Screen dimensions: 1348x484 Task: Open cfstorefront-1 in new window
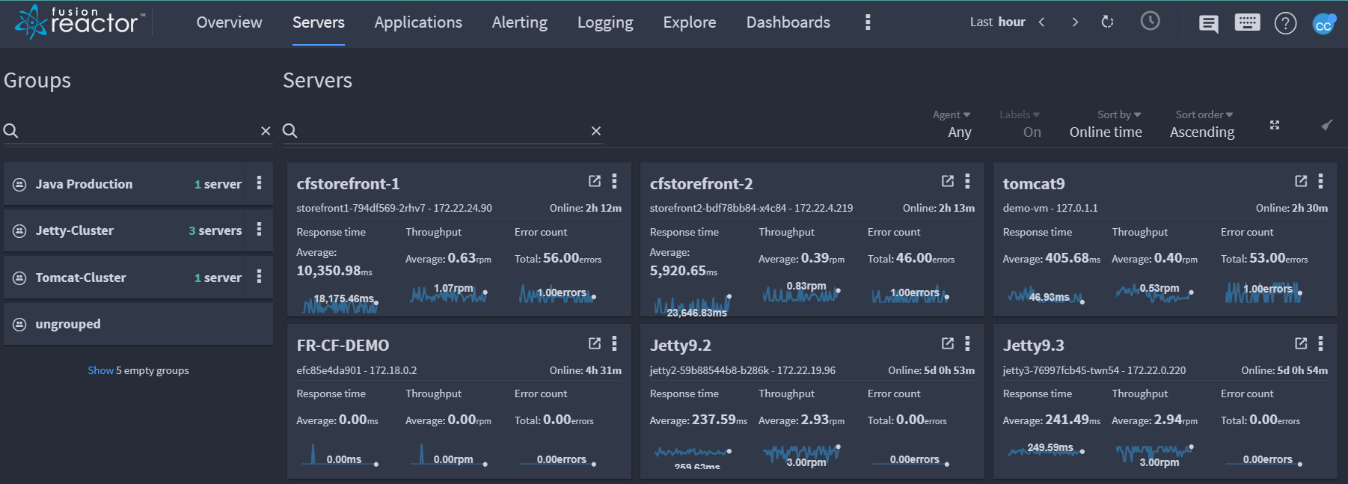pyautogui.click(x=595, y=181)
